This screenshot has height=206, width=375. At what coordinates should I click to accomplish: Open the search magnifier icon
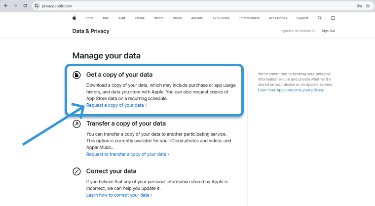pos(320,18)
